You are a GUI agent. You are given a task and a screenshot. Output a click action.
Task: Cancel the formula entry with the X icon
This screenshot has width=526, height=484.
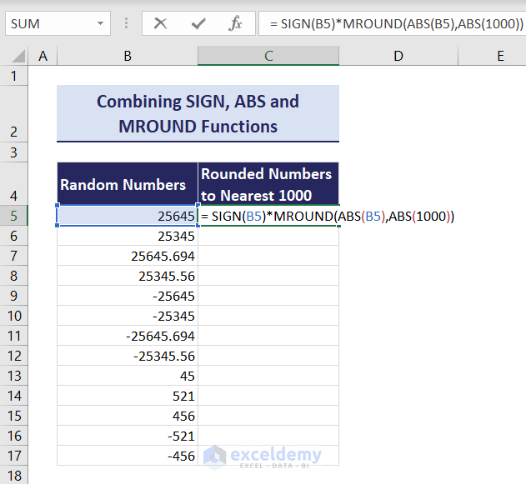point(160,23)
